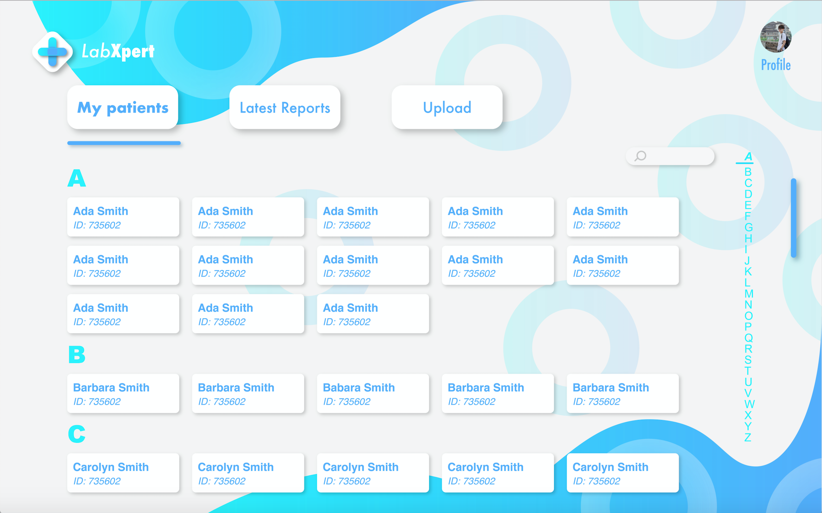Jump to letter M in alphabet index
This screenshot has width=822, height=513.
click(x=748, y=294)
